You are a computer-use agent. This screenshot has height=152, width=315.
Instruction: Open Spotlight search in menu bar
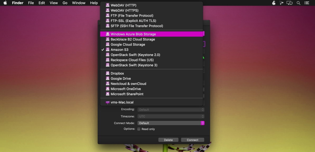click(x=299, y=3)
